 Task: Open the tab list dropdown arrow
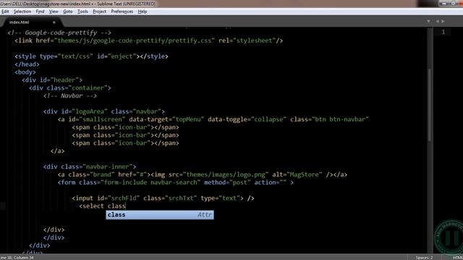[x=428, y=21]
